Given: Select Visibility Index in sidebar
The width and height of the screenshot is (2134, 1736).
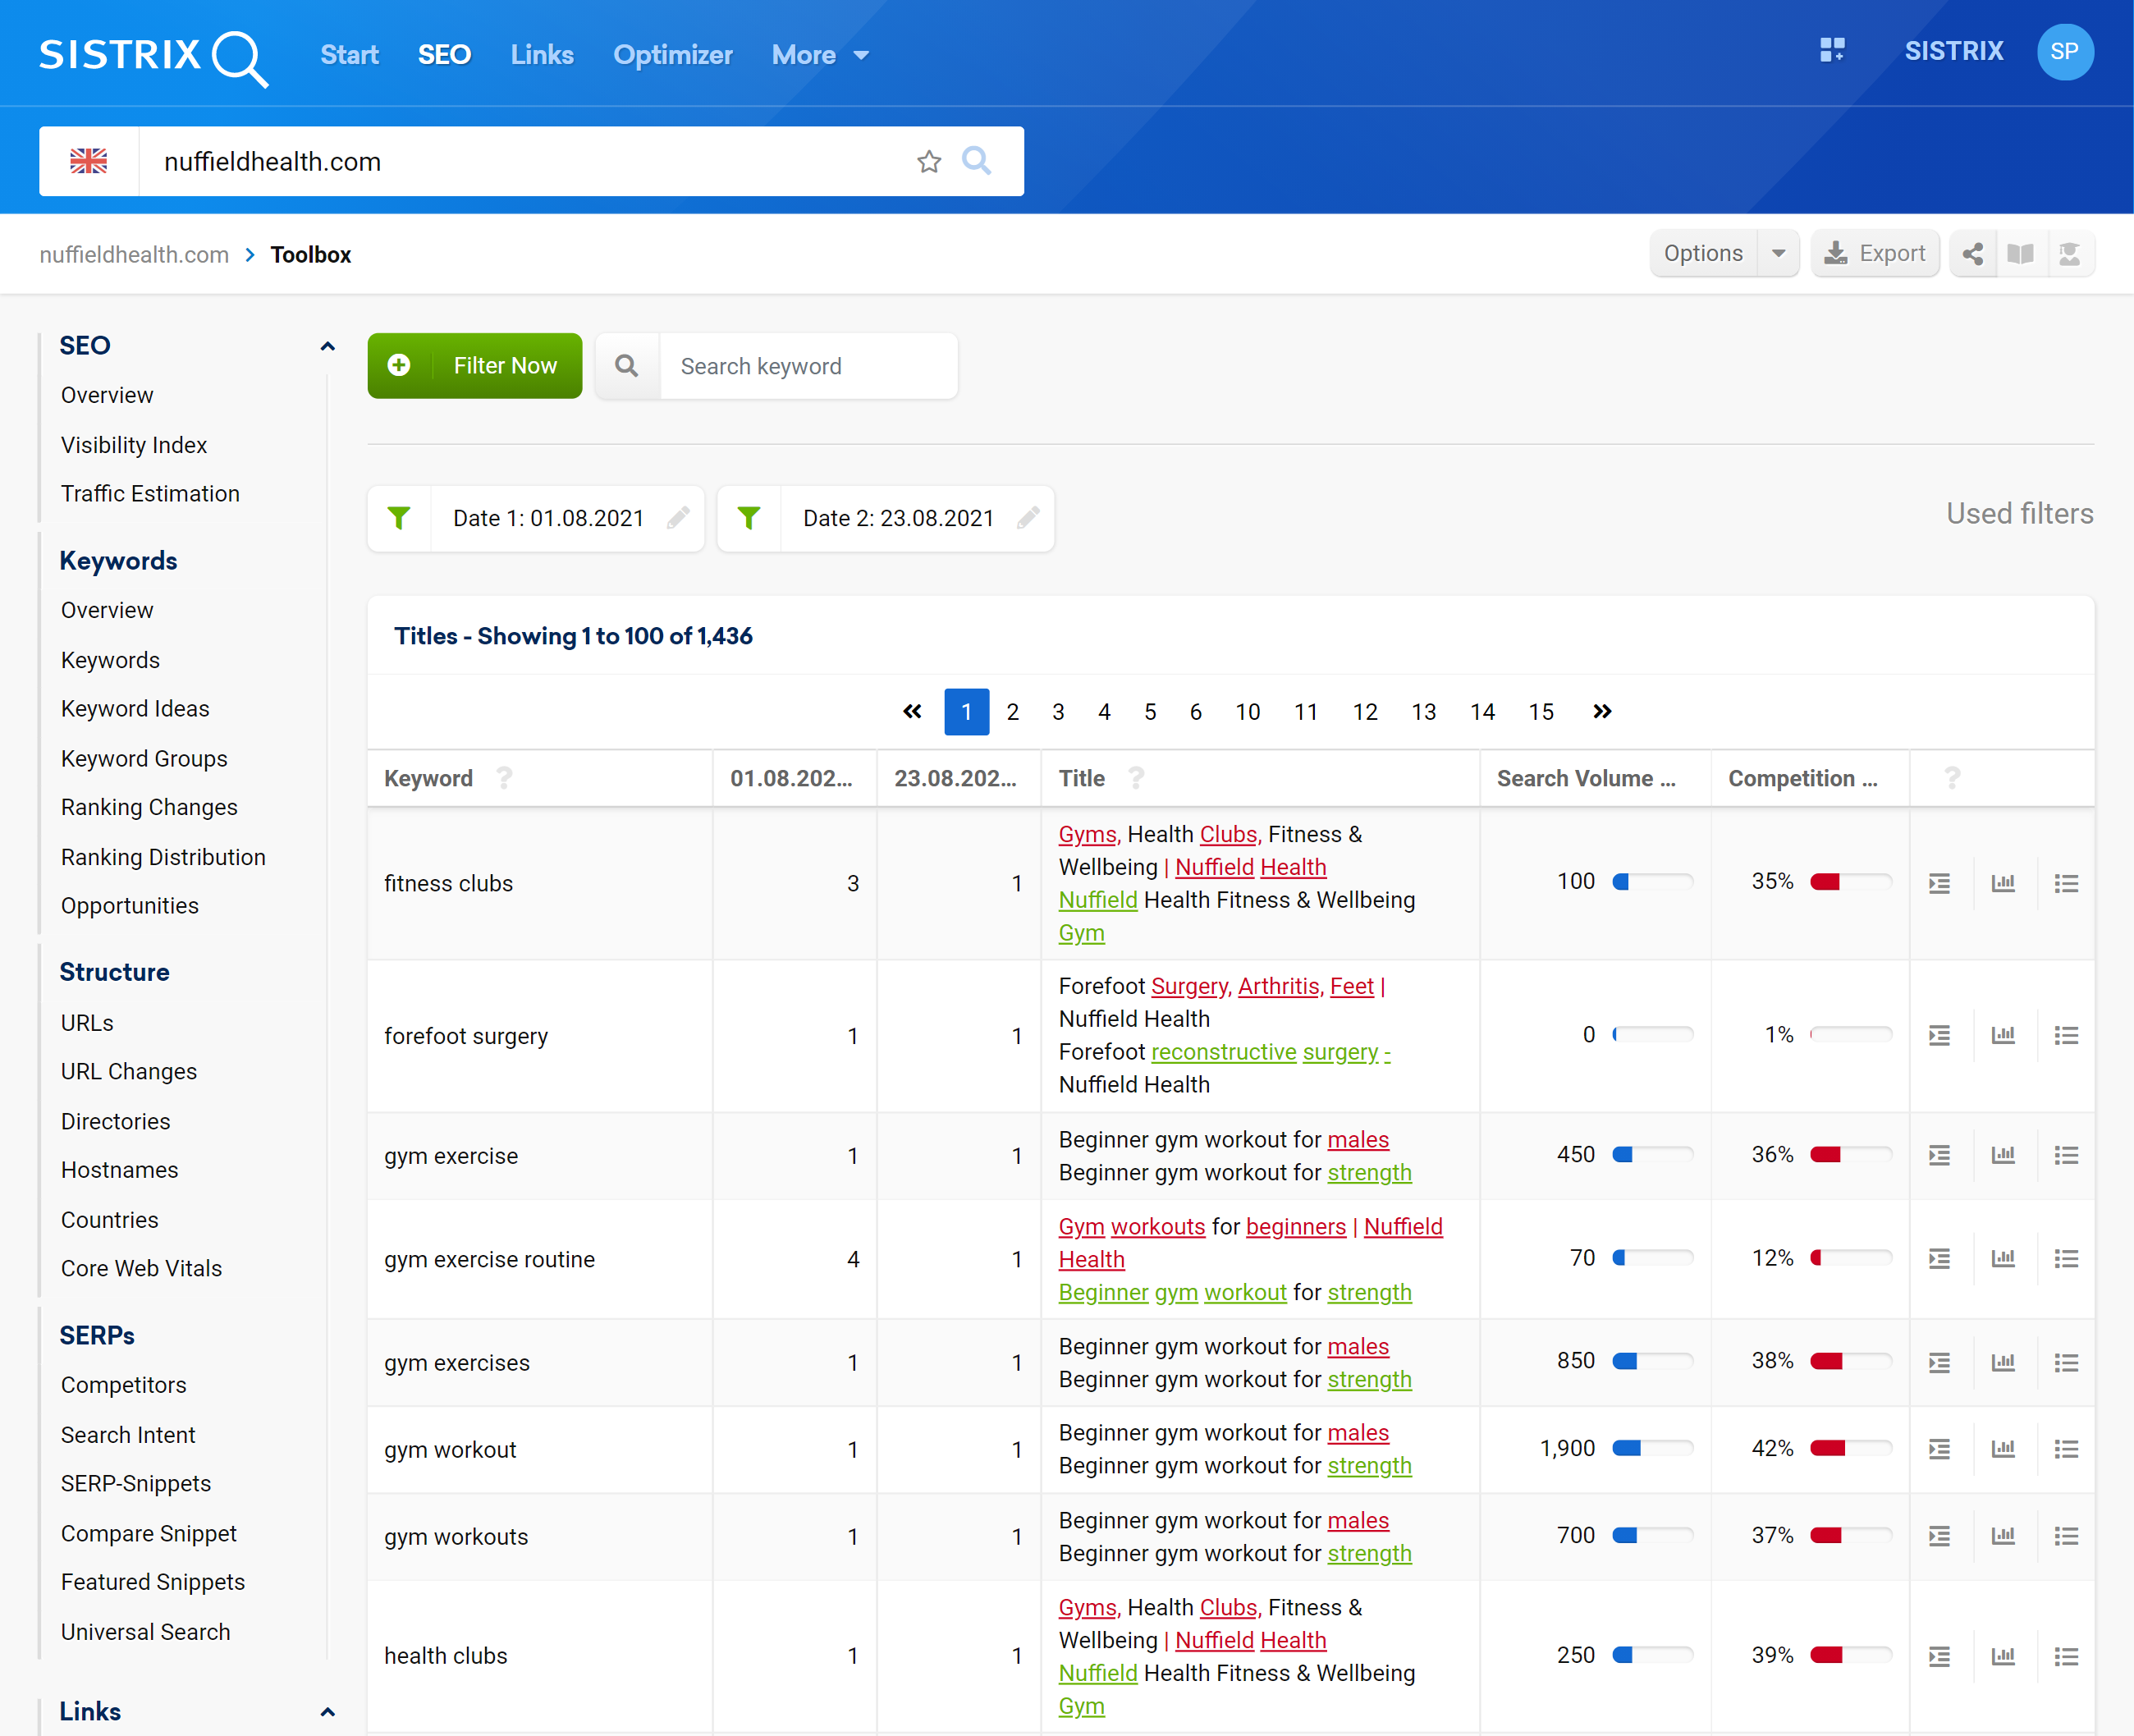Looking at the screenshot, I should 134,445.
